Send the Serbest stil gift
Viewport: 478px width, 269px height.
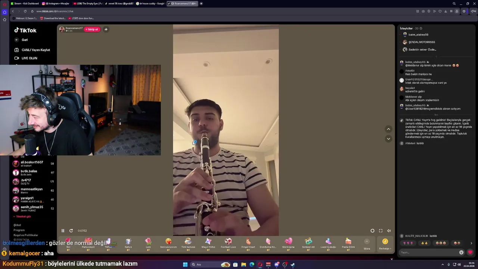[x=308, y=244]
